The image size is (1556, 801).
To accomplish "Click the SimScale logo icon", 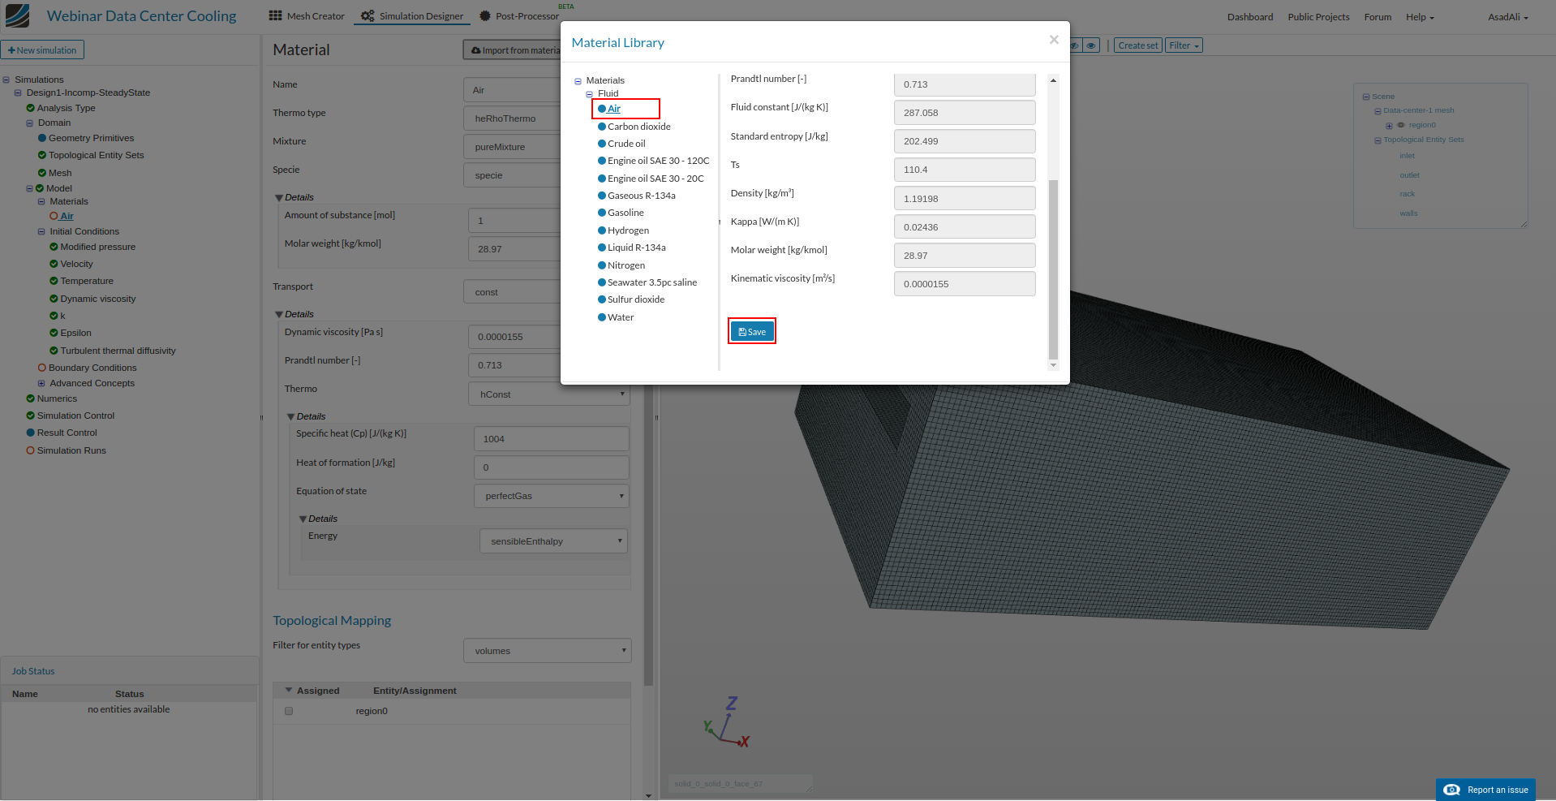I will click(x=17, y=15).
